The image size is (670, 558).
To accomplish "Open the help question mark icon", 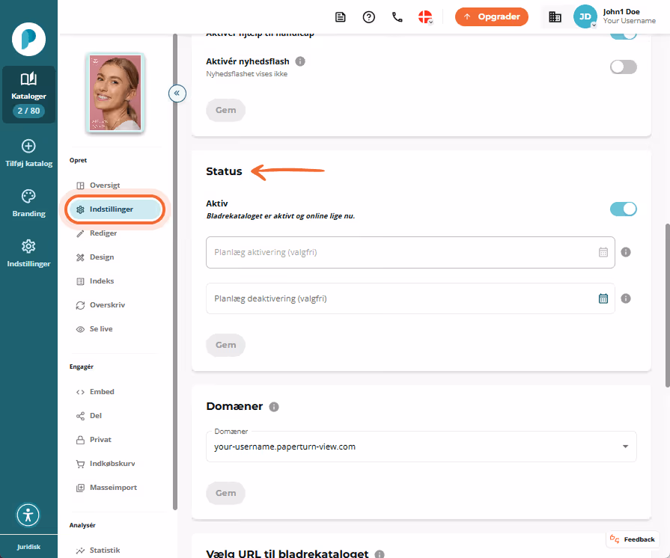I will [369, 17].
